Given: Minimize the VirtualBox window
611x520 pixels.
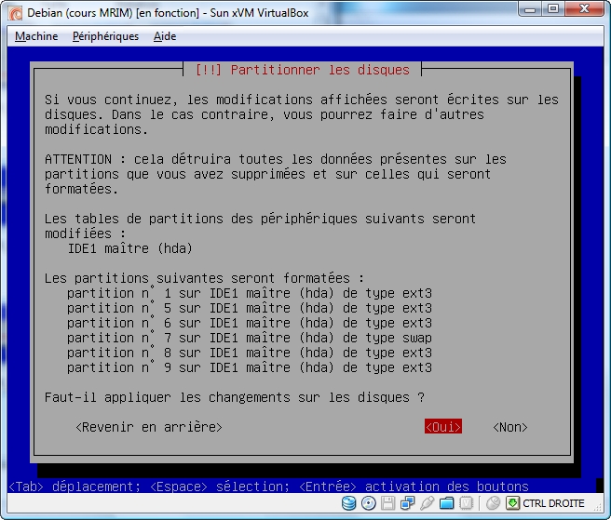Looking at the screenshot, I should [x=530, y=9].
